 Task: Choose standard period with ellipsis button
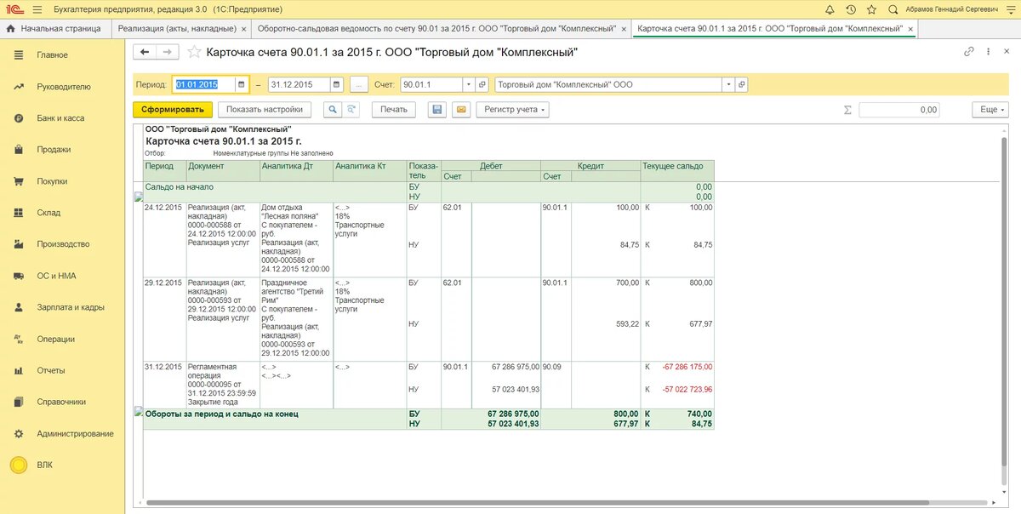tap(359, 85)
